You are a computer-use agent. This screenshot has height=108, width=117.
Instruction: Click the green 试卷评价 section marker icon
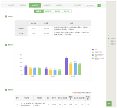(6, 17)
